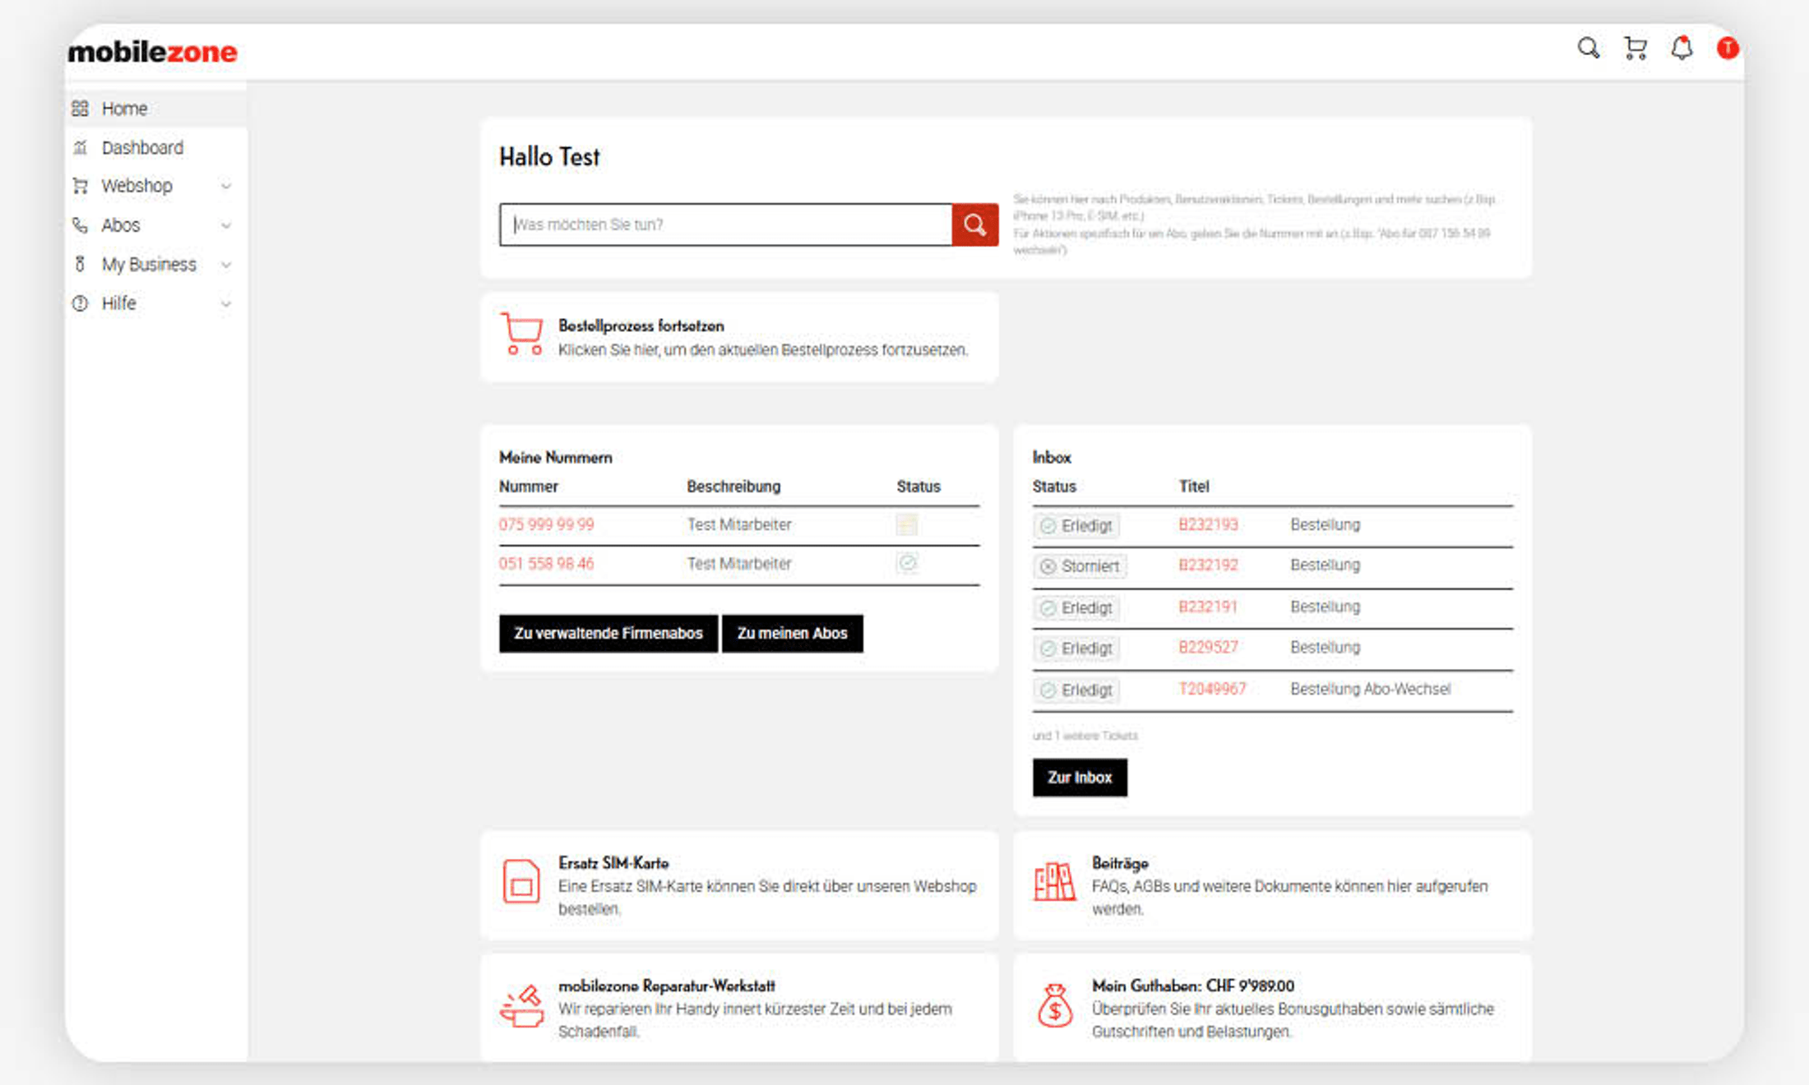Image resolution: width=1809 pixels, height=1085 pixels.
Task: Click the mobilezone logo
Action: [151, 52]
